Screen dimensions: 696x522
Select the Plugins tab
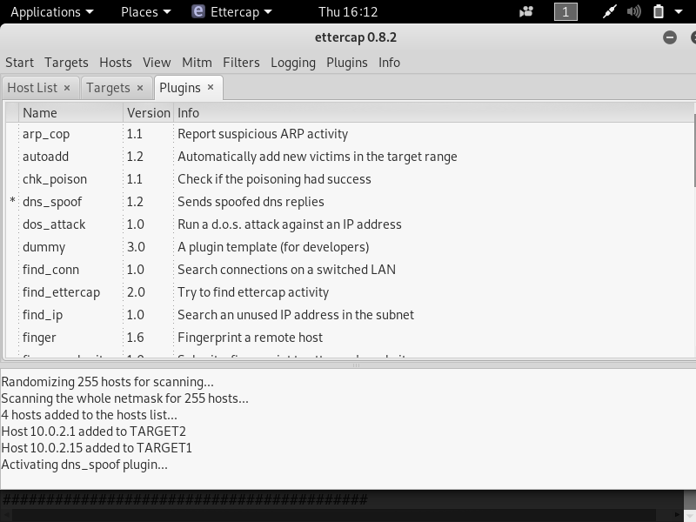180,88
